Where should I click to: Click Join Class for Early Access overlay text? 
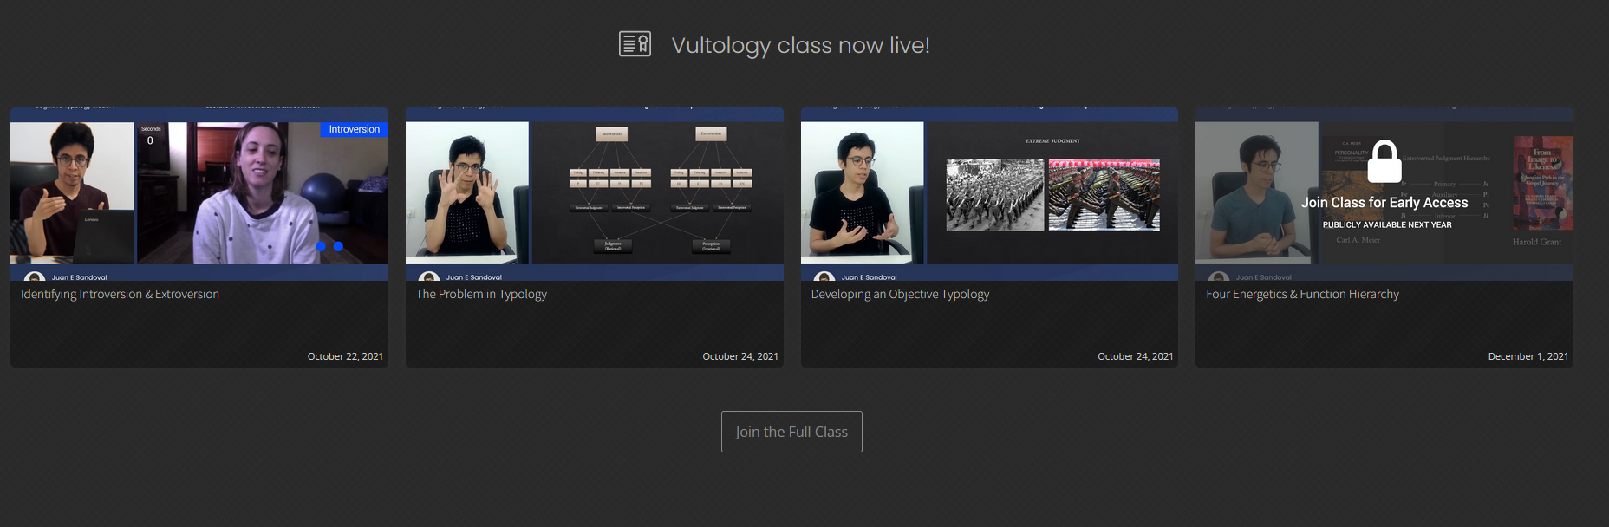(x=1384, y=203)
